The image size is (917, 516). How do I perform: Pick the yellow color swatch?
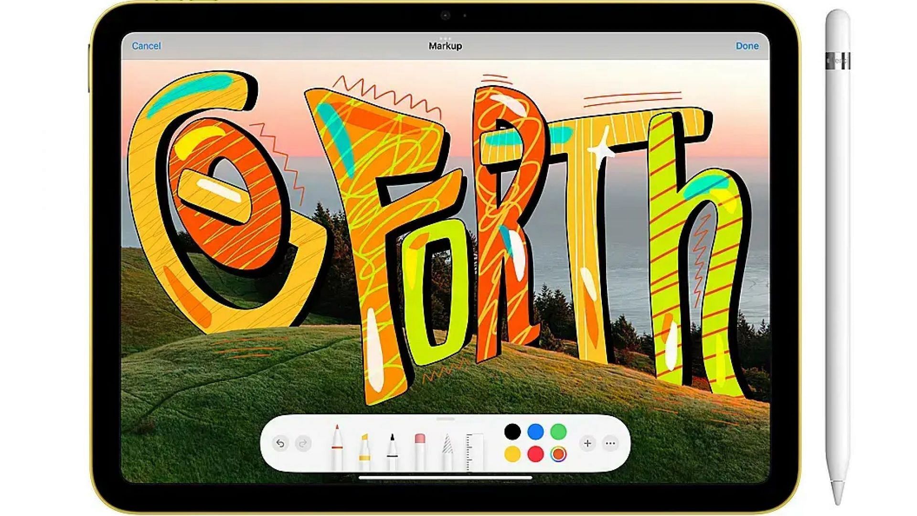point(512,454)
